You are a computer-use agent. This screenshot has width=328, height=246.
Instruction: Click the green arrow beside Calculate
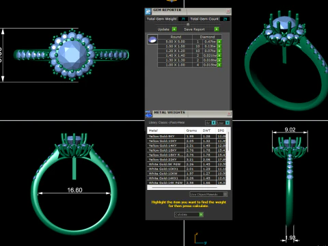point(201,215)
